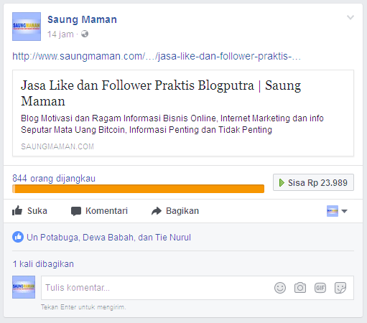This screenshot has height=323, width=367.
Task: View the 1 kali dibagikan shares
Action: pos(43,264)
